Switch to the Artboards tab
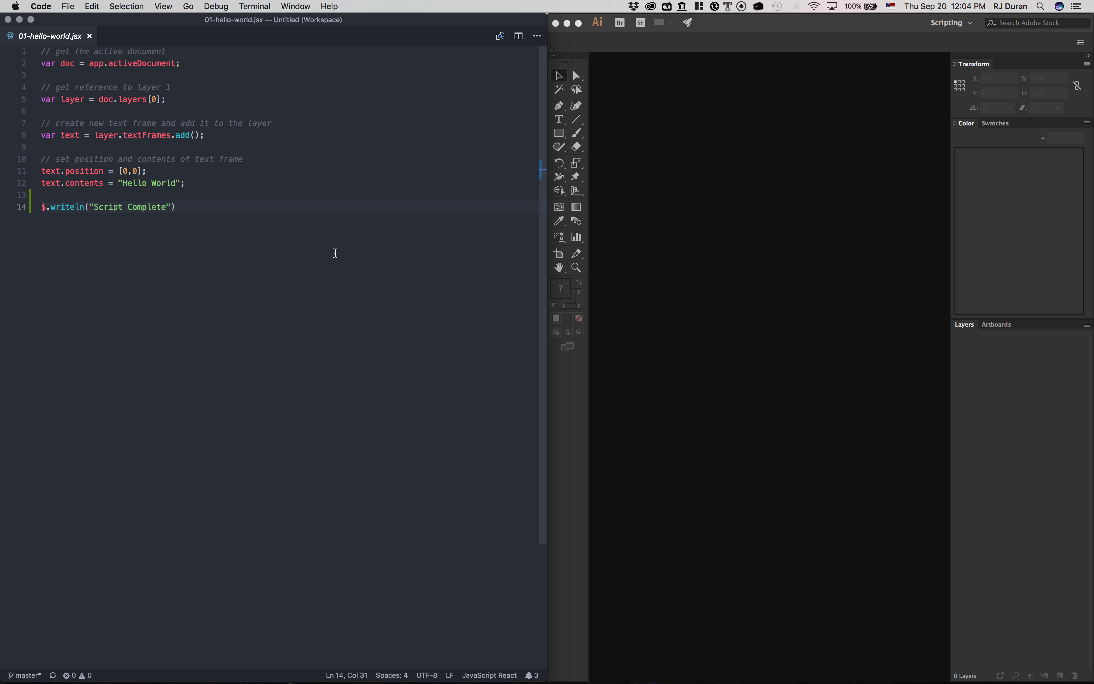 pos(996,324)
